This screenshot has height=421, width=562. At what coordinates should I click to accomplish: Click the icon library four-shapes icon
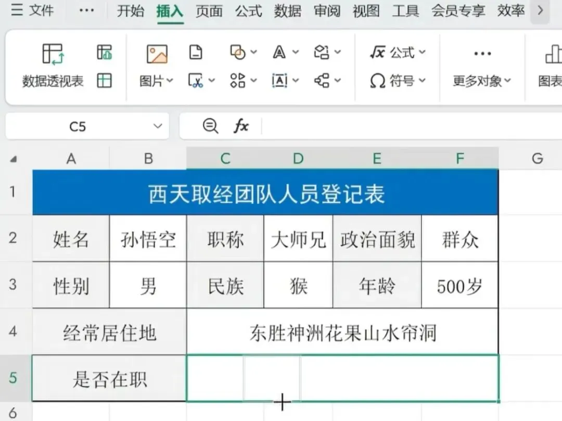[x=238, y=80]
